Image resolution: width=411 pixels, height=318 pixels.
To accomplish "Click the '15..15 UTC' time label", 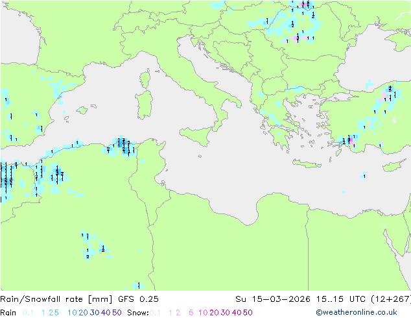I will coord(342,299).
